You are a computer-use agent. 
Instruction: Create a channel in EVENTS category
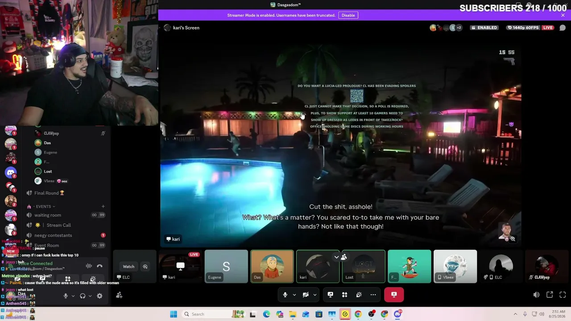(x=103, y=206)
